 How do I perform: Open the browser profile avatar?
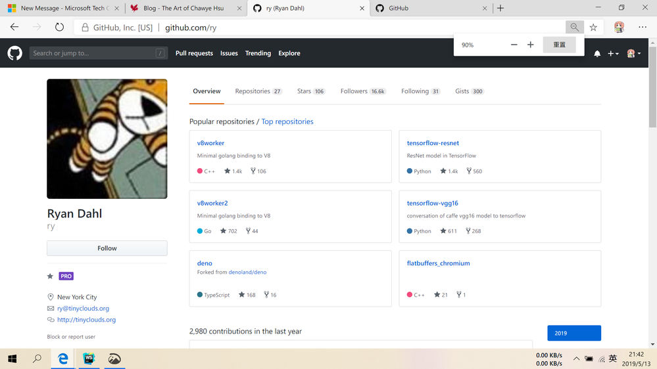pyautogui.click(x=619, y=27)
